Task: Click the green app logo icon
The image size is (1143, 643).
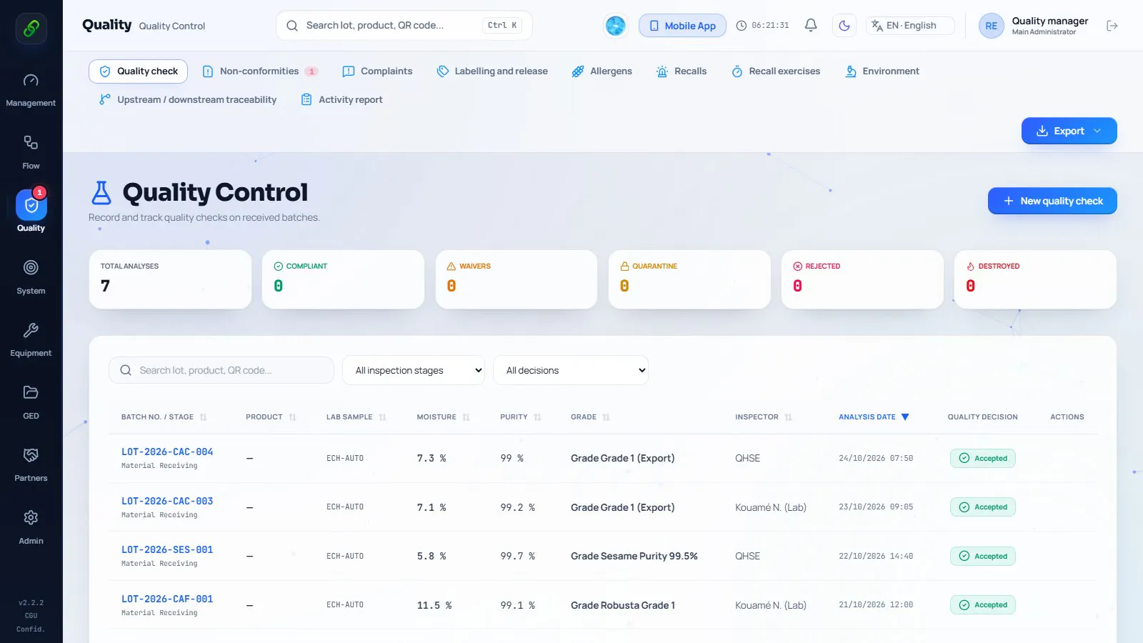Action: 31,29
